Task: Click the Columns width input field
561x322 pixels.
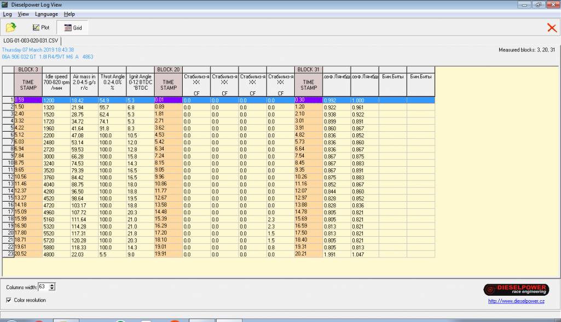Action: tap(44, 287)
